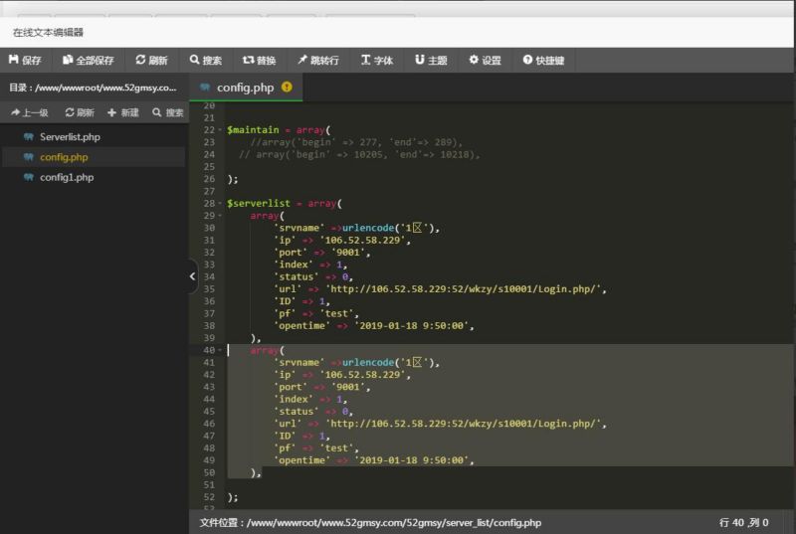Click the config1.php file icon

point(29,177)
